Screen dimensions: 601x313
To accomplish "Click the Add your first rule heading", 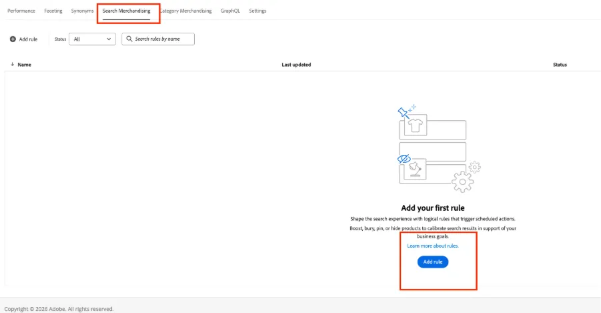I will pos(433,208).
